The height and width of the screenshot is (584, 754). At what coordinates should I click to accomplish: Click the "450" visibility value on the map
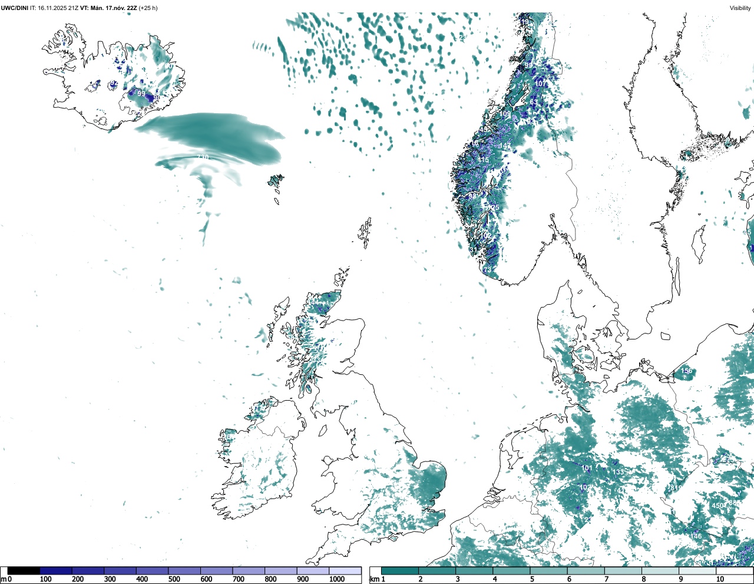tap(718, 506)
